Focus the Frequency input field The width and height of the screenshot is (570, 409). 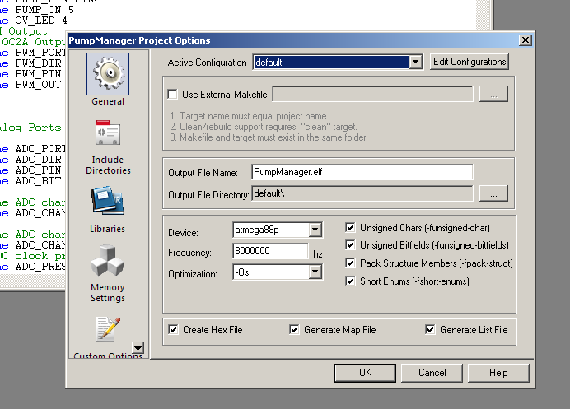pyautogui.click(x=270, y=251)
